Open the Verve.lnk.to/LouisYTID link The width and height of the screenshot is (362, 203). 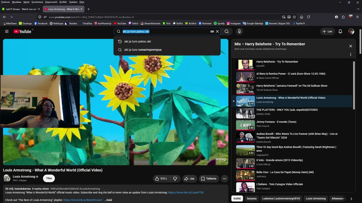coord(186,193)
